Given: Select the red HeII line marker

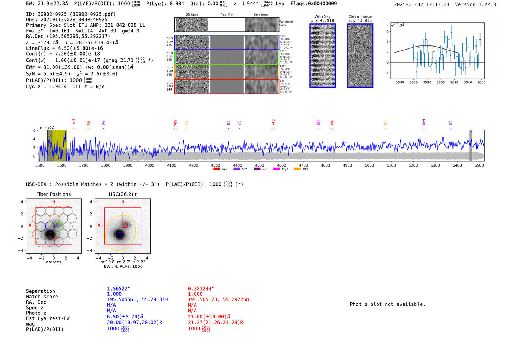Looking at the screenshot, I should point(332,124).
